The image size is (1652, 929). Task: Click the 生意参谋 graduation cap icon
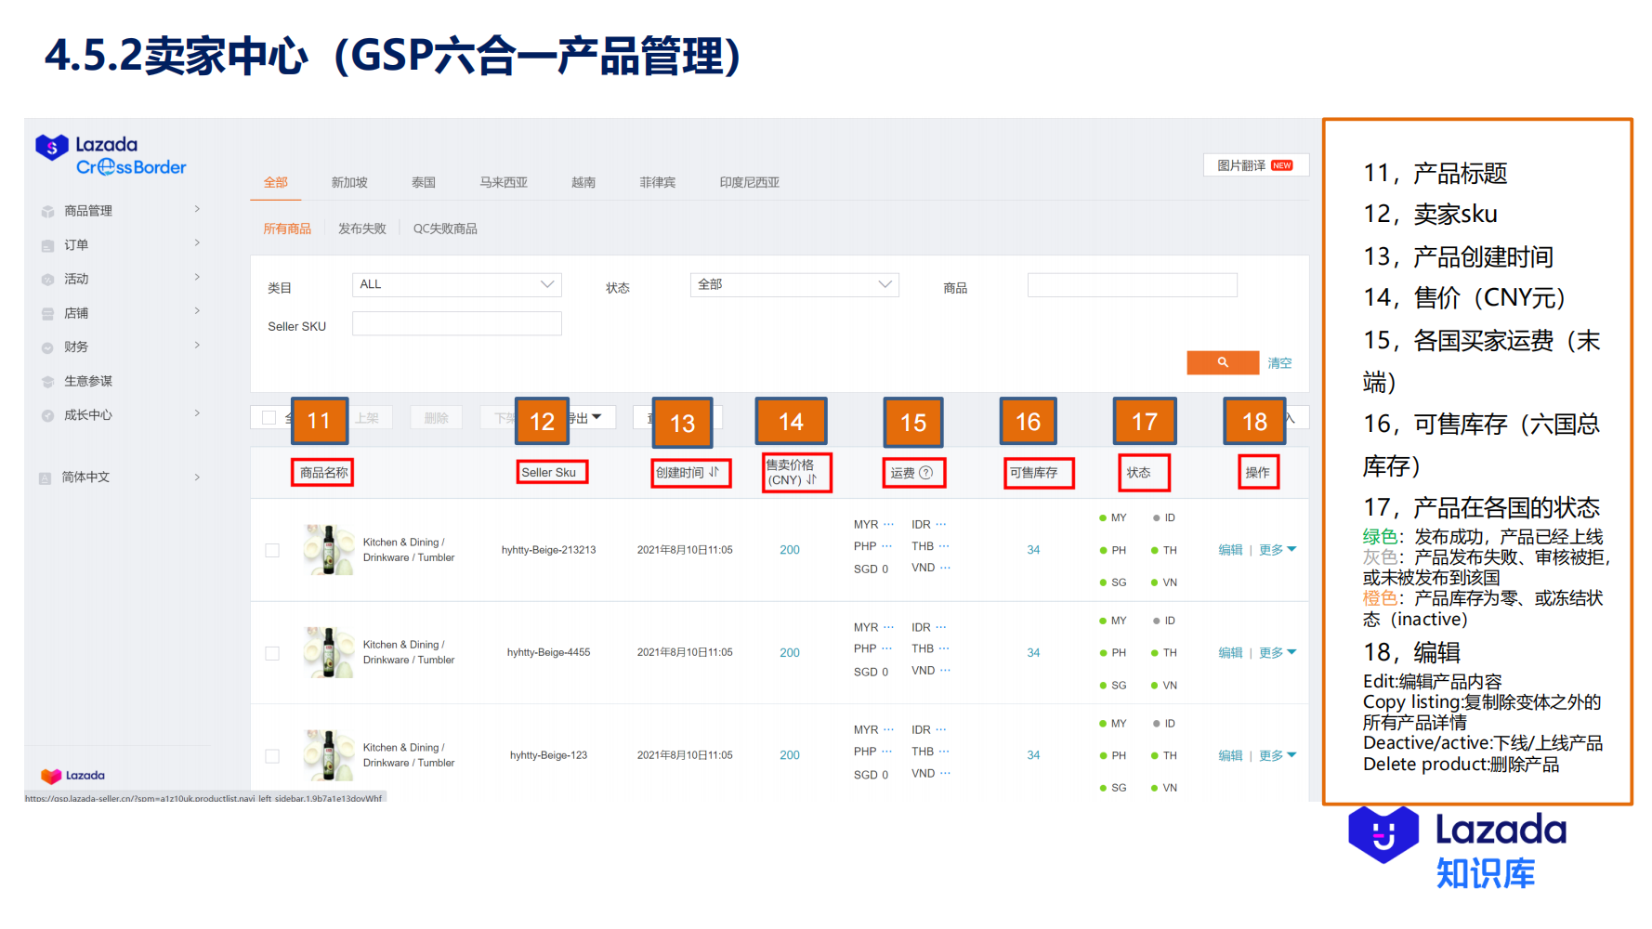[x=47, y=381]
